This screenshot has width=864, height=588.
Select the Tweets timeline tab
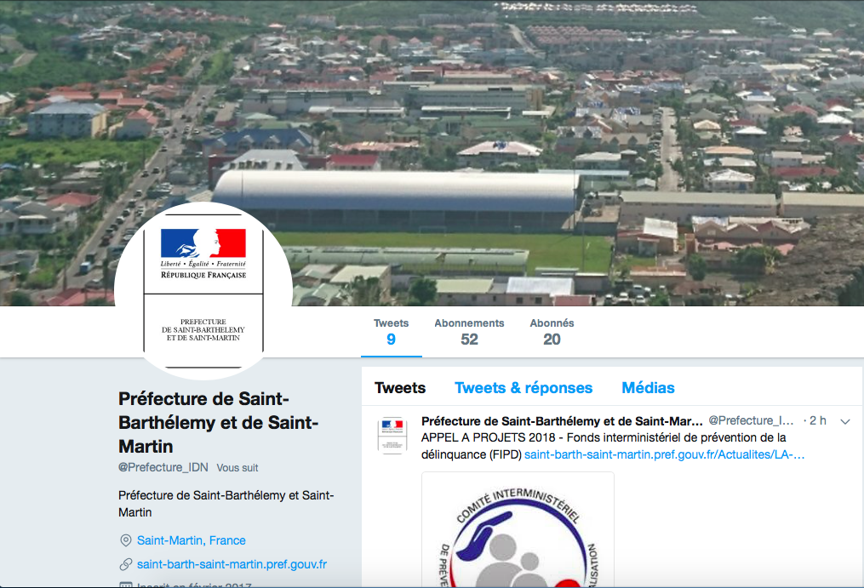pyautogui.click(x=400, y=388)
